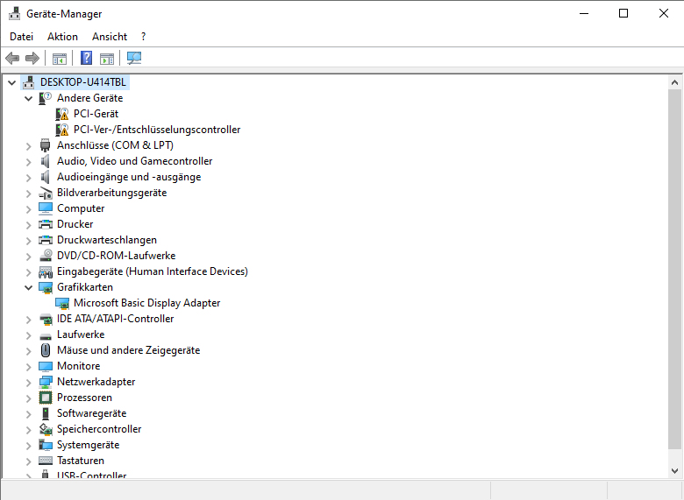Viewport: 684px width, 500px height.
Task: Expand the Monitore category
Action: click(28, 367)
